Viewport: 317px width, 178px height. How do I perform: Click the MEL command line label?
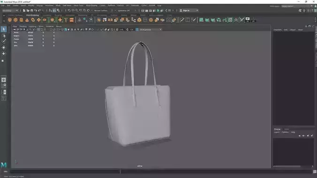6,171
